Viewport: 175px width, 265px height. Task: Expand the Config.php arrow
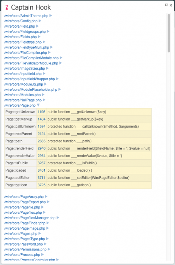point(40,21)
